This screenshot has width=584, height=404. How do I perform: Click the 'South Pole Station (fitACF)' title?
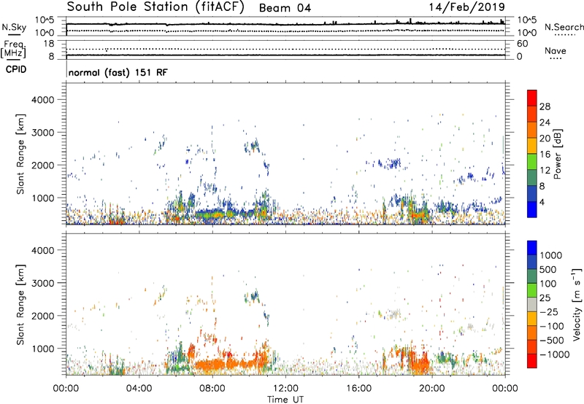(155, 7)
